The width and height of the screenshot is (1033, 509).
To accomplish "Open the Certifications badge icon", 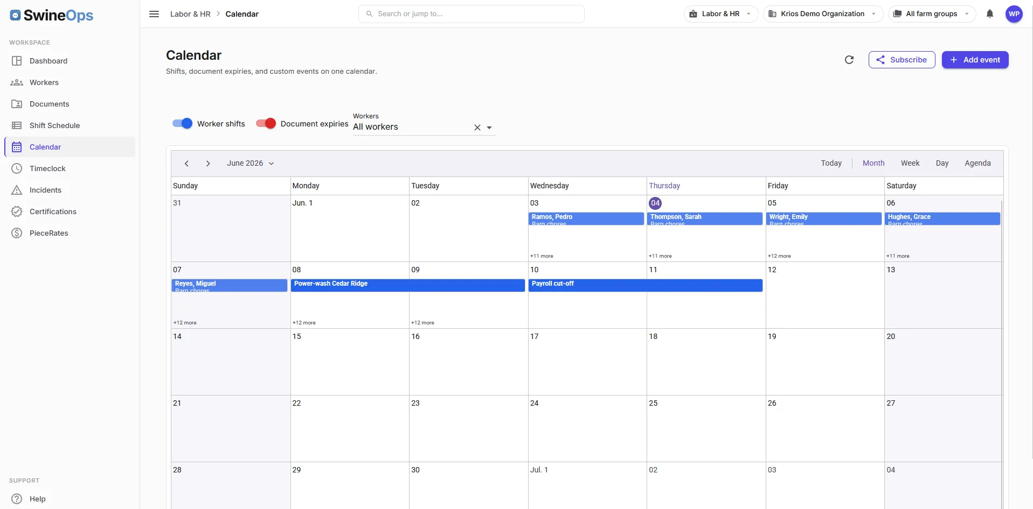I will (x=17, y=211).
